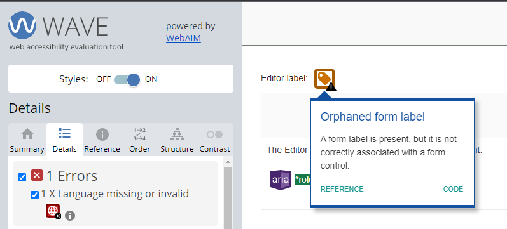Click the green role attribute badge
The width and height of the screenshot is (507, 229).
pos(303,180)
